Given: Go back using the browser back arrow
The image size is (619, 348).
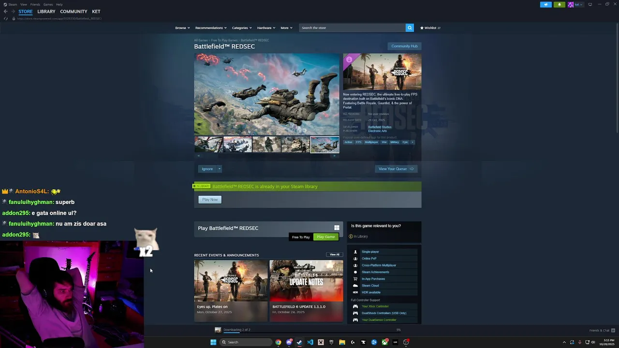Looking at the screenshot, I should [5, 11].
